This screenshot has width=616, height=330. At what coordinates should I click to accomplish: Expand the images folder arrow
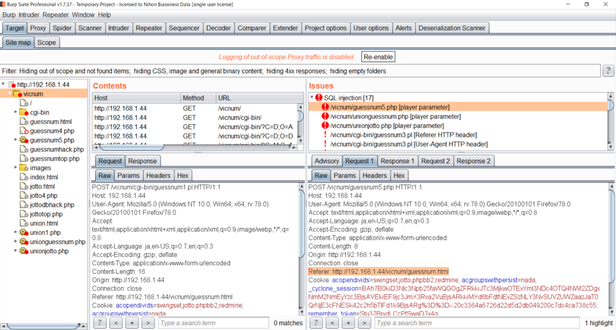click(x=15, y=168)
